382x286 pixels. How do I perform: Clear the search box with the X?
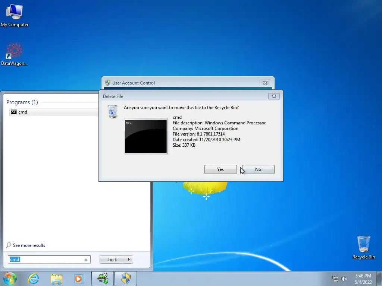click(x=86, y=260)
